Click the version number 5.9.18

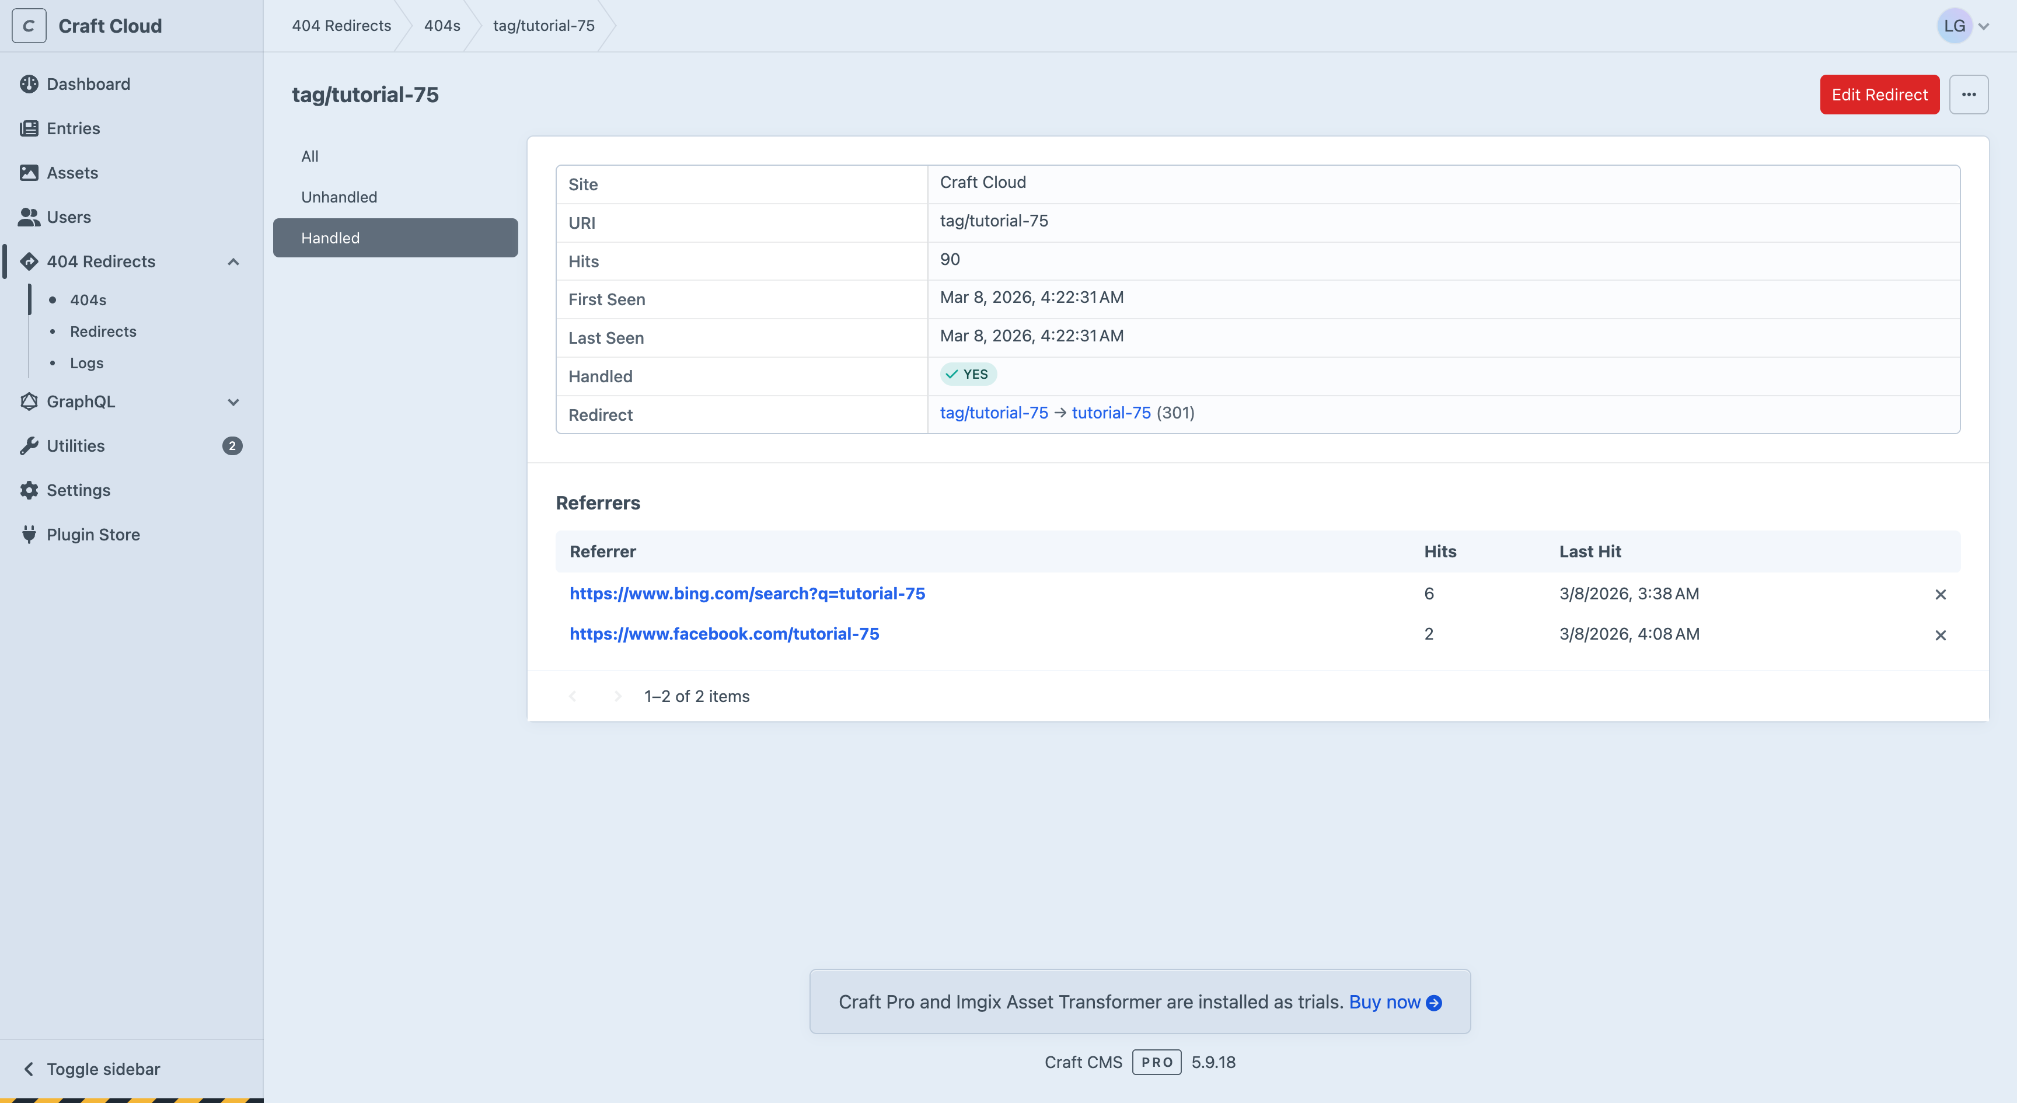[1214, 1062]
